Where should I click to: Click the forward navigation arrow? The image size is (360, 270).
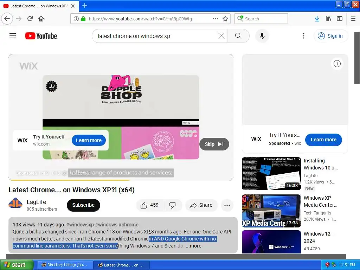click(19, 19)
